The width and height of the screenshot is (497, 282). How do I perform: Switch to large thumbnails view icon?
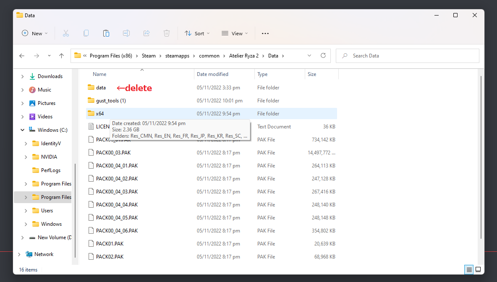point(478,270)
